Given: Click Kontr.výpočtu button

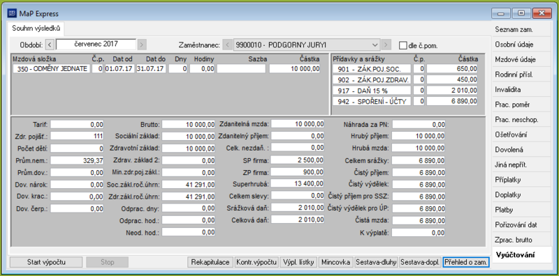Looking at the screenshot, I should [x=256, y=263].
